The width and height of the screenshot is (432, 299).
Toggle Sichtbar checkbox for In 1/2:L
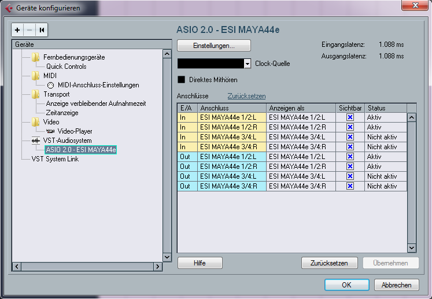(350, 117)
